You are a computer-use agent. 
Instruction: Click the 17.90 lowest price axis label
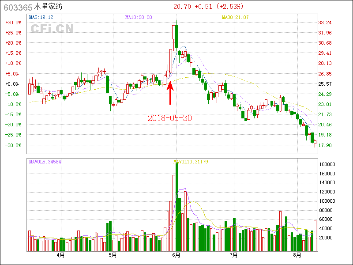[325, 145]
